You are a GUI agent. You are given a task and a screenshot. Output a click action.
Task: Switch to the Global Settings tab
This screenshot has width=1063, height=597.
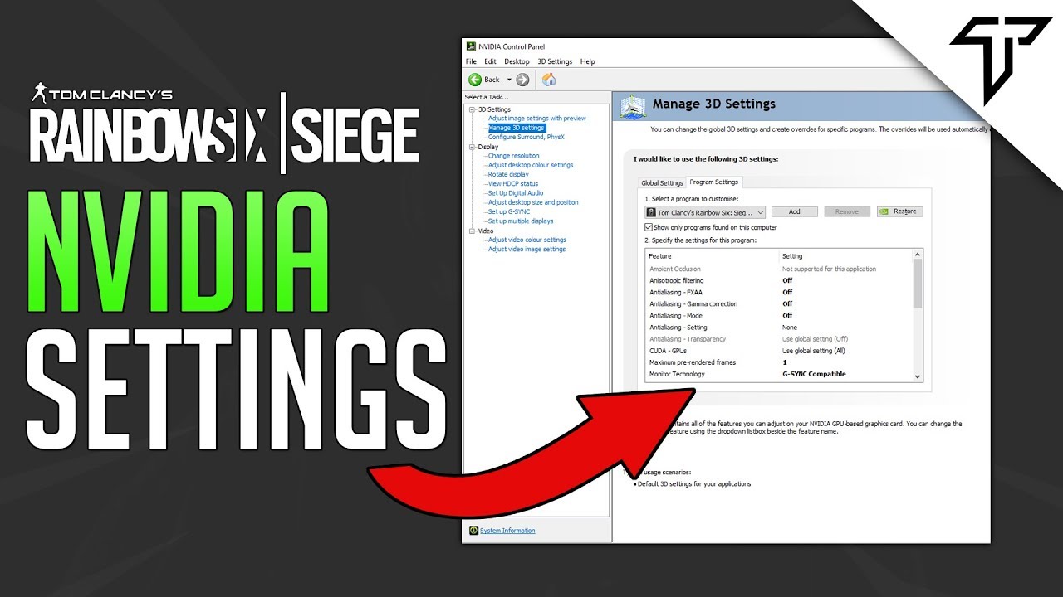coord(662,182)
